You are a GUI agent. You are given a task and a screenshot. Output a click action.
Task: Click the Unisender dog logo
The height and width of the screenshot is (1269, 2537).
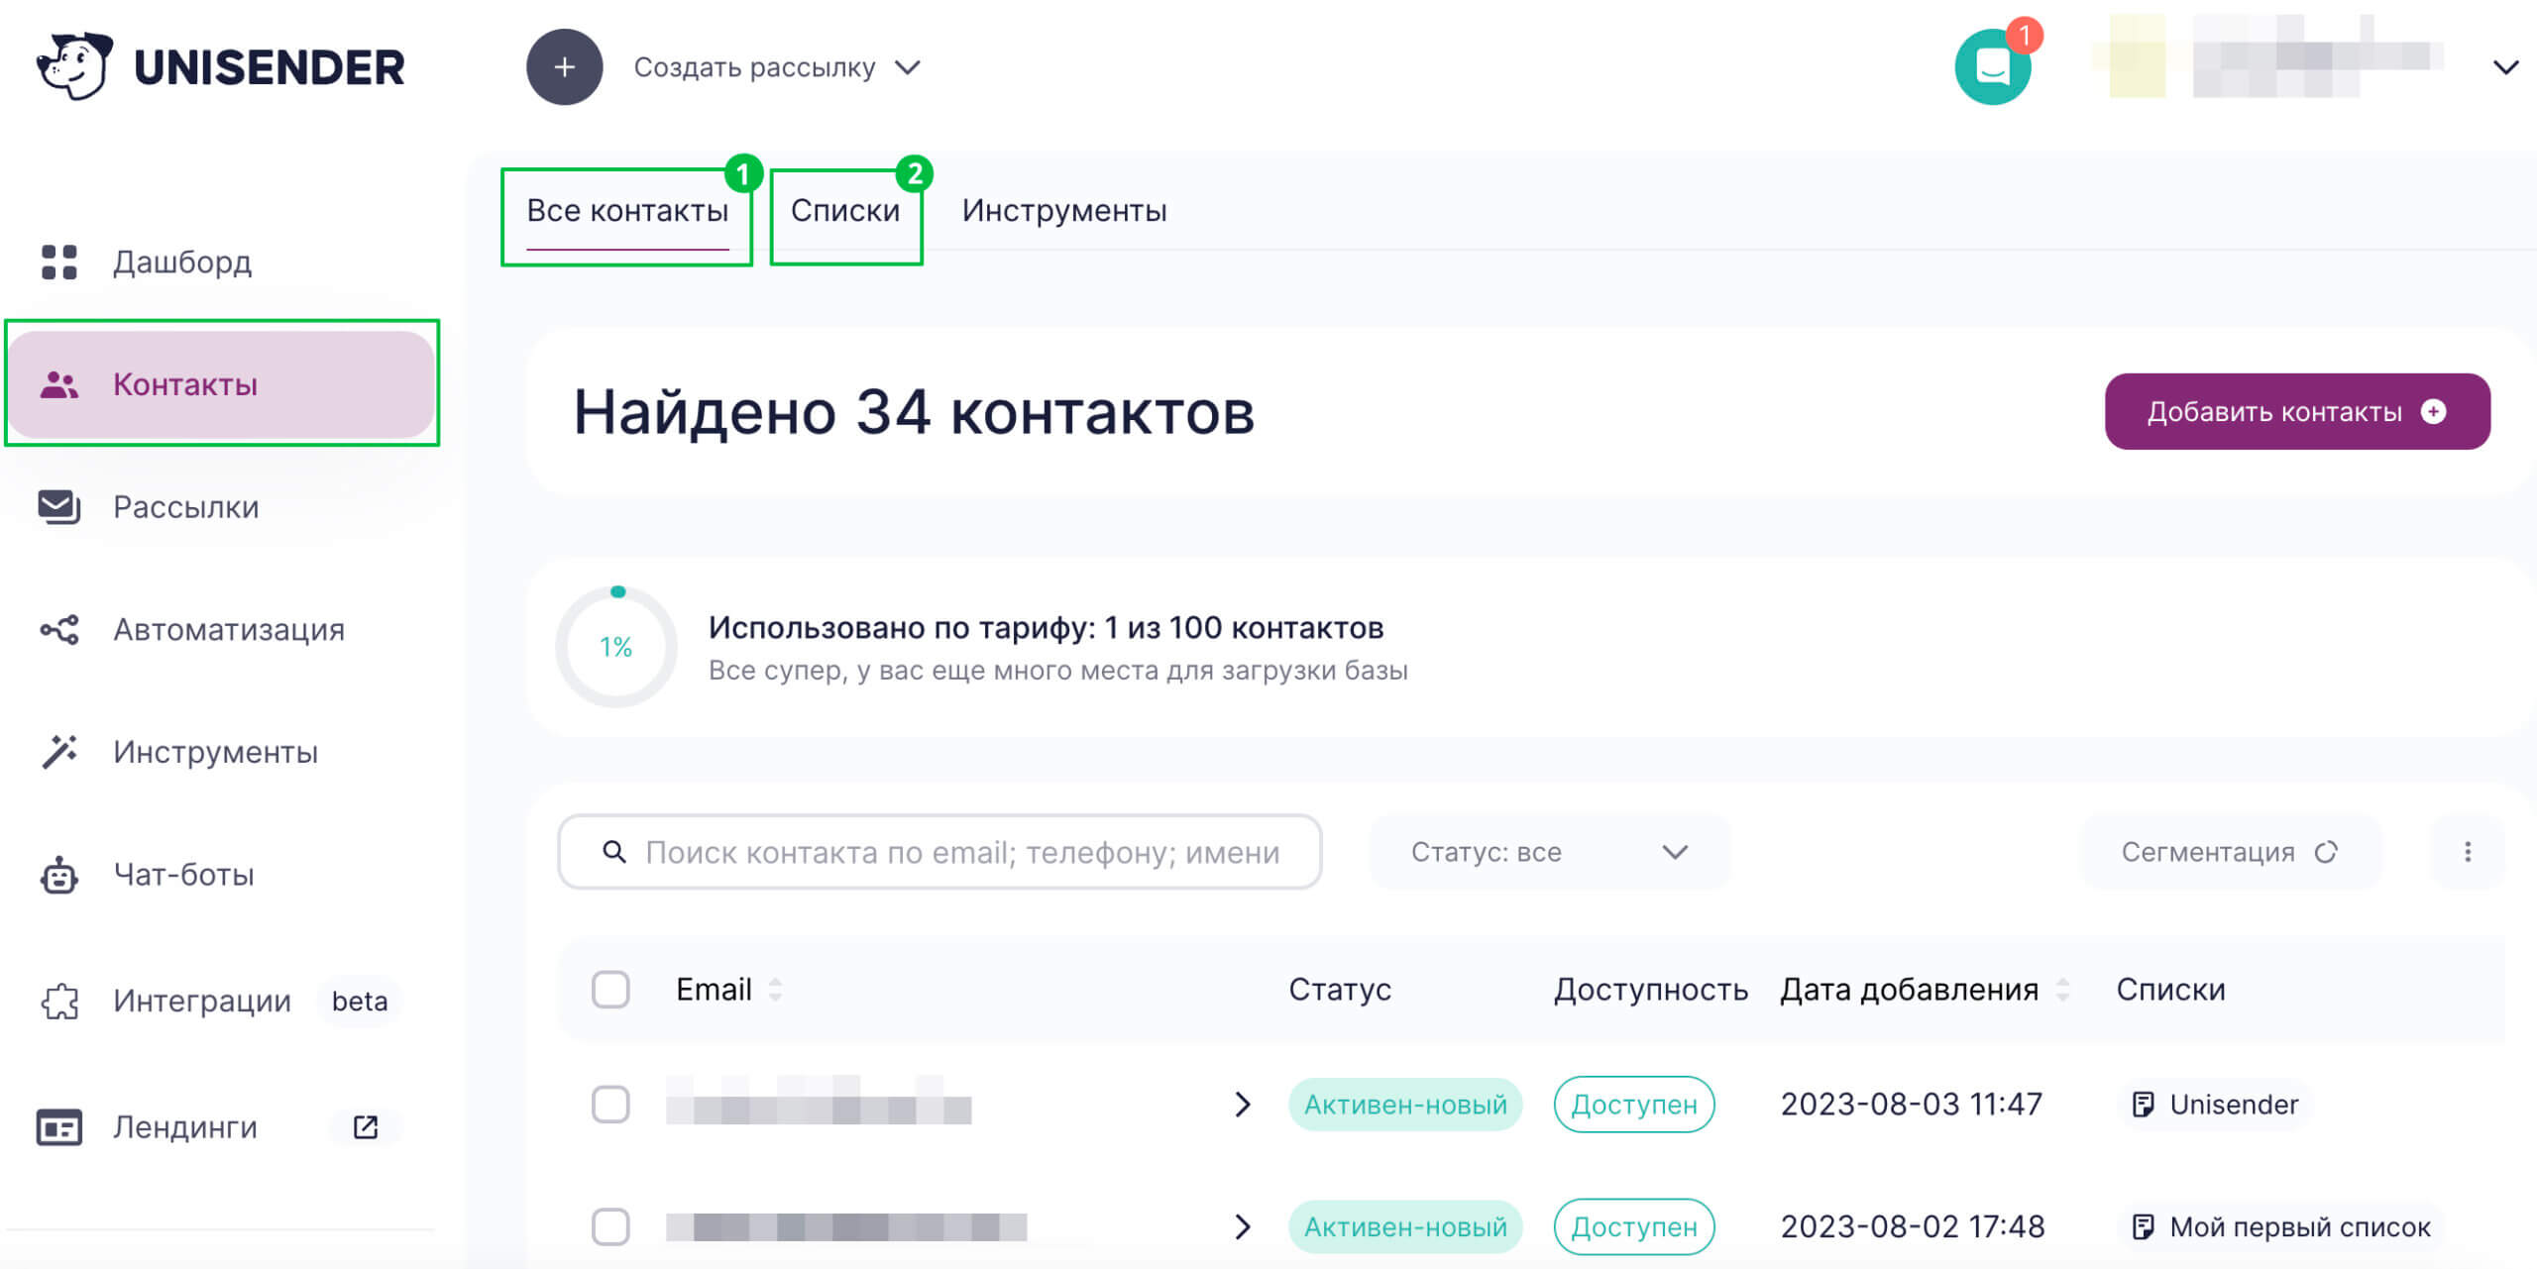pos(74,66)
